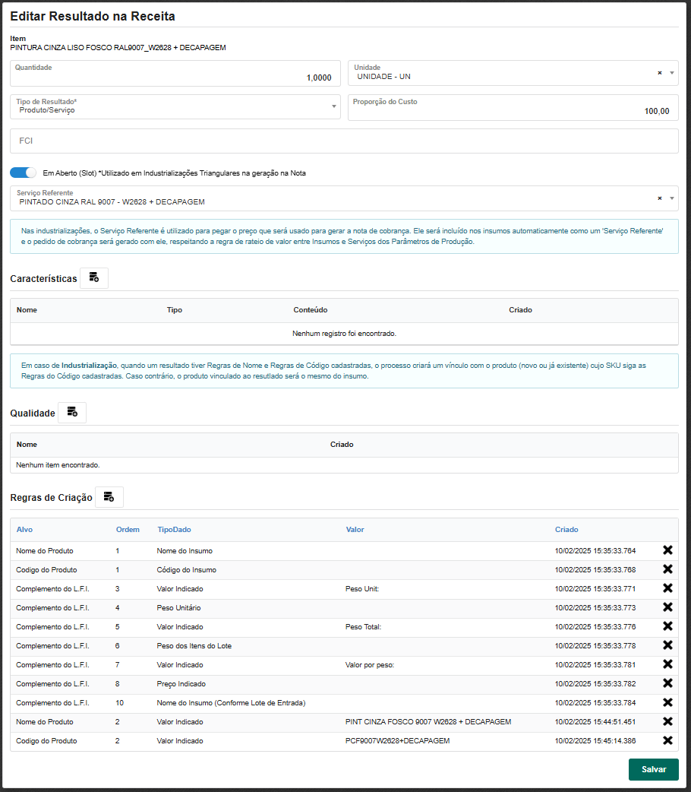Click the Salvar button
Image resolution: width=691 pixels, height=792 pixels.
pos(653,769)
